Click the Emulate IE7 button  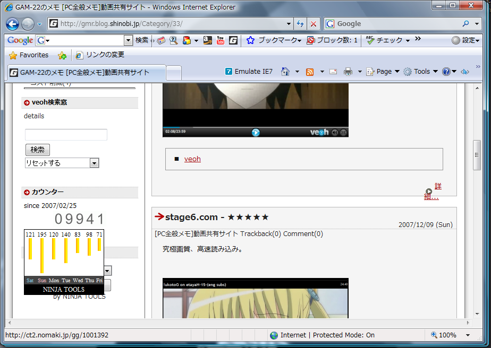(249, 72)
